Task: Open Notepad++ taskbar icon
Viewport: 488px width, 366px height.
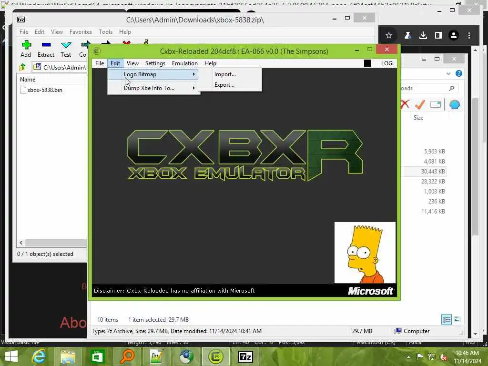Action: [x=156, y=356]
